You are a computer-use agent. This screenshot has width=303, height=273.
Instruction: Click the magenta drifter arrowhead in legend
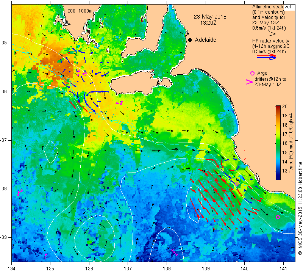point(249,82)
